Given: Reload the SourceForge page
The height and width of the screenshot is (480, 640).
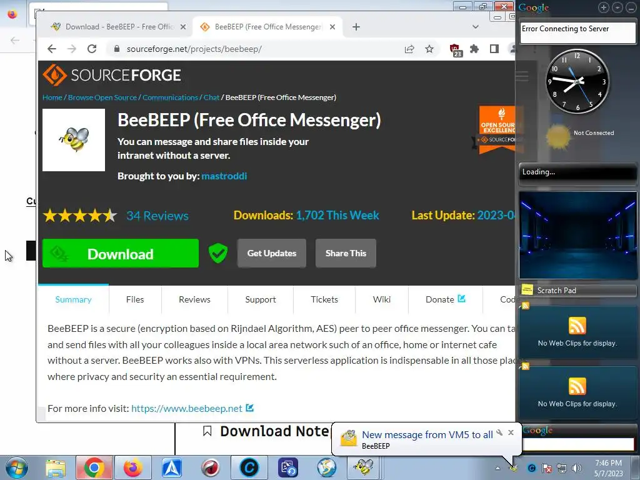Looking at the screenshot, I should tap(92, 49).
